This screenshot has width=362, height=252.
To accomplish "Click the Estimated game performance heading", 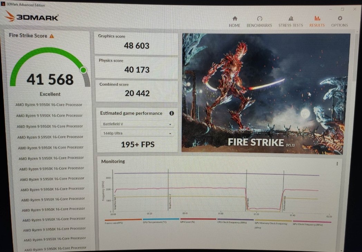I will coord(131,114).
